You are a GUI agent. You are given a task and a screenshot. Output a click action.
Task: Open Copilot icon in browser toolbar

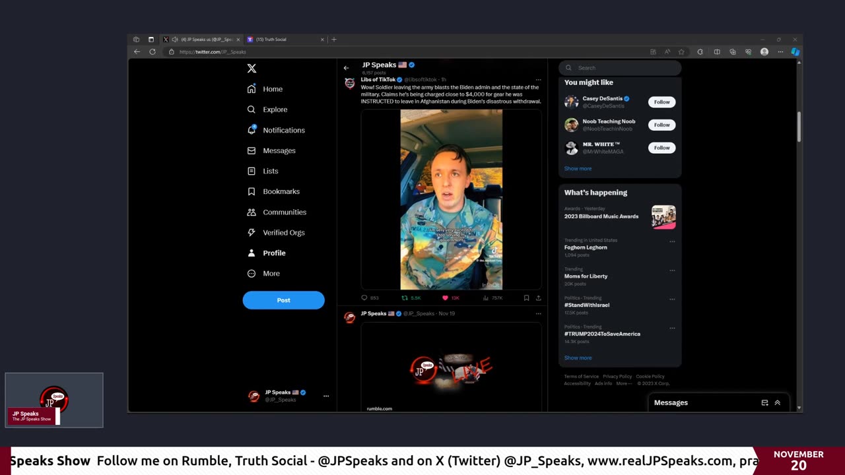point(795,52)
